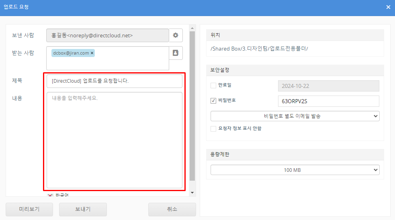Click the 취소 button
395x220 pixels.
(172, 209)
